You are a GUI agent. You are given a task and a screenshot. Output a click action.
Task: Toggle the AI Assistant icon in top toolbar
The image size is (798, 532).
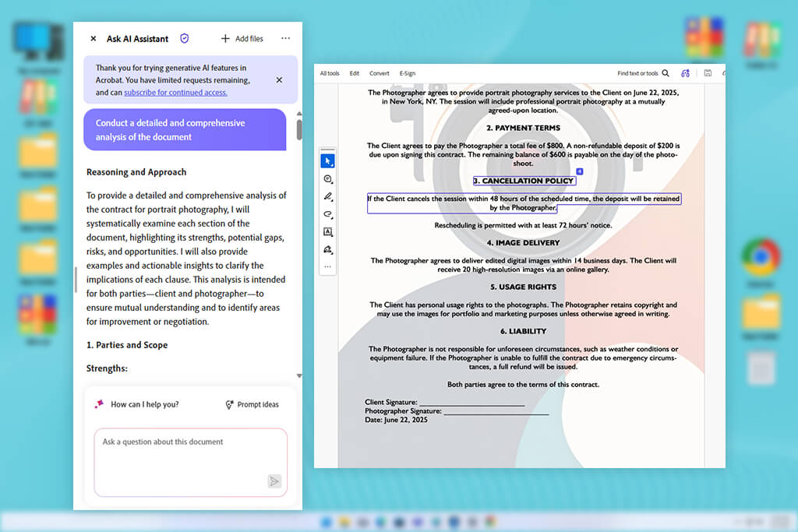(x=686, y=73)
